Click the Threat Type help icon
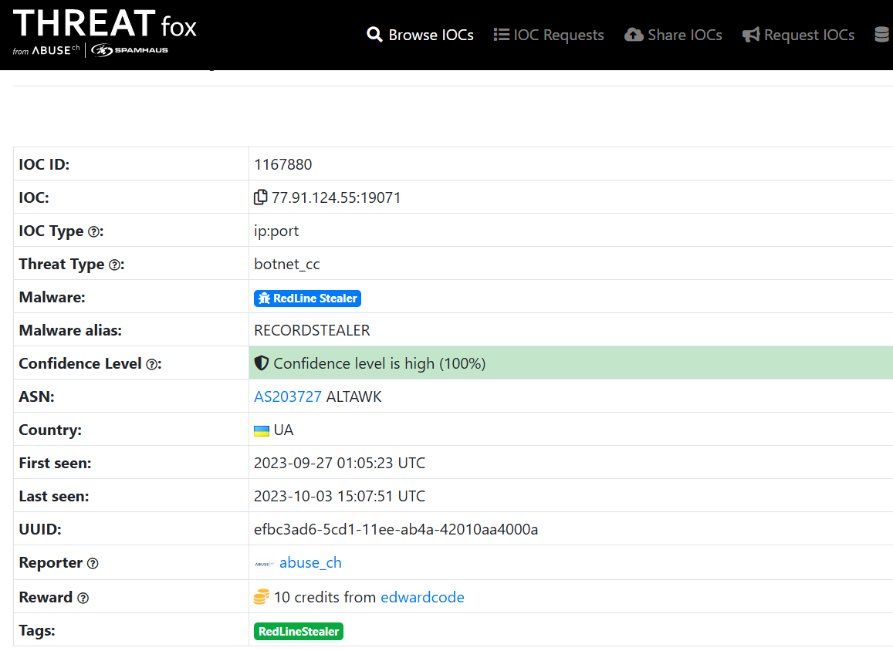This screenshot has width=893, height=651. point(115,265)
